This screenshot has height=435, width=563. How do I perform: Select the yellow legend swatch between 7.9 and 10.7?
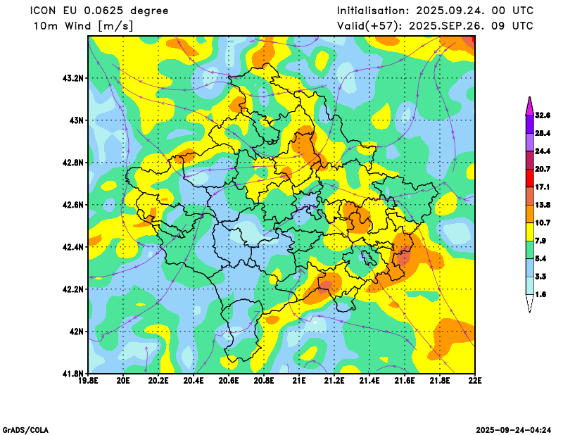[529, 232]
